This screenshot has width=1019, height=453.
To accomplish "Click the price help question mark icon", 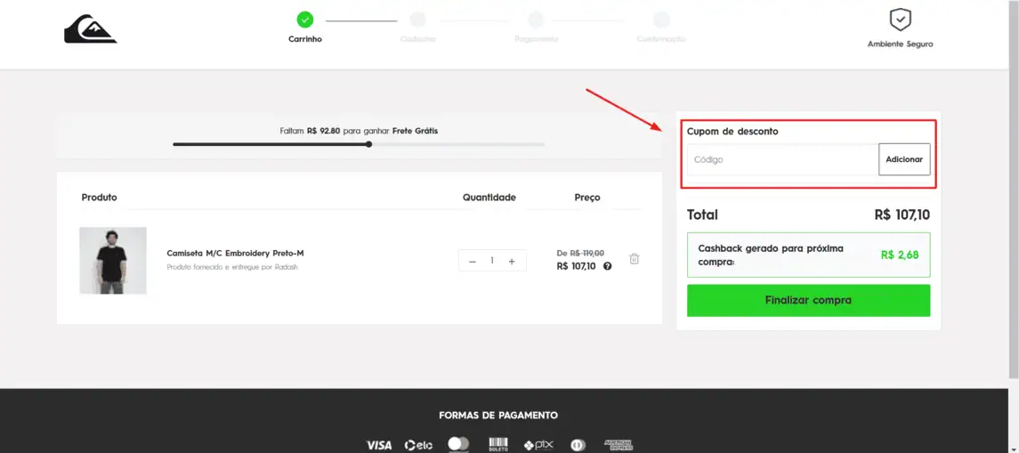I will tap(608, 266).
